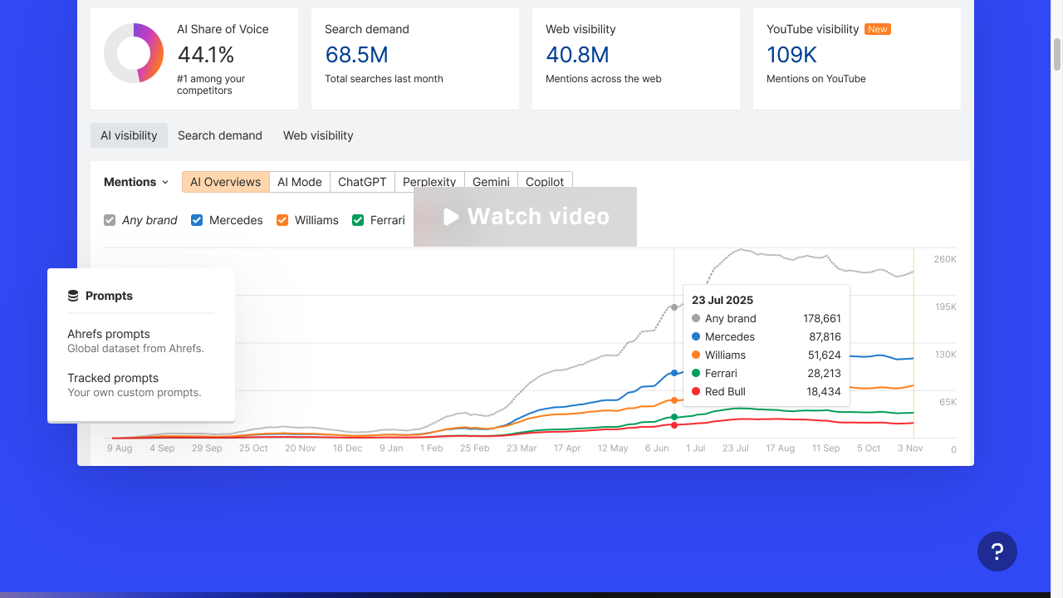1063x598 pixels.
Task: Uncheck the Mercedes checkbox
Action: 197,220
